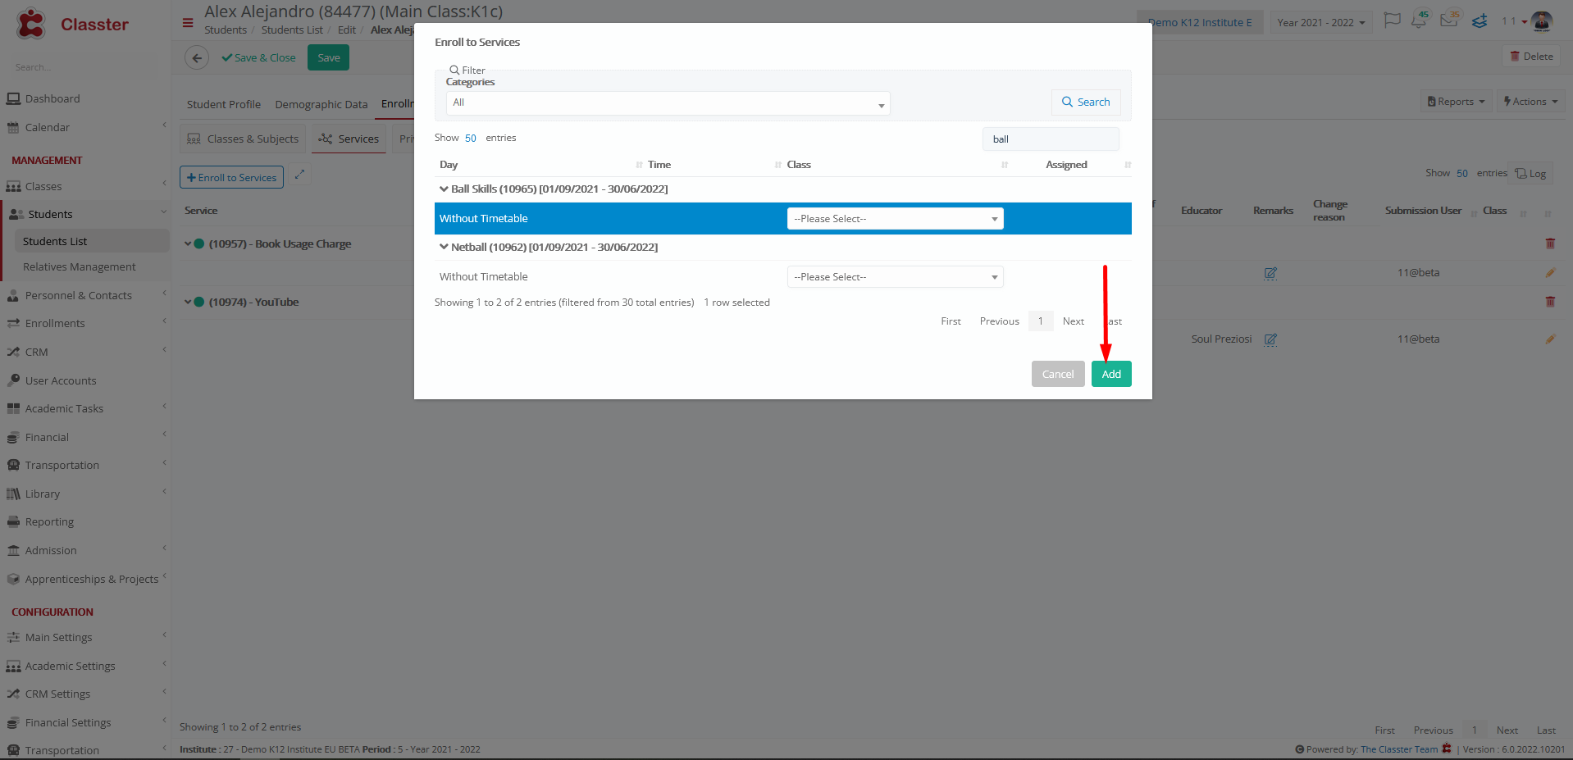
Task: Select Netball Without Timetable row
Action: (783, 277)
